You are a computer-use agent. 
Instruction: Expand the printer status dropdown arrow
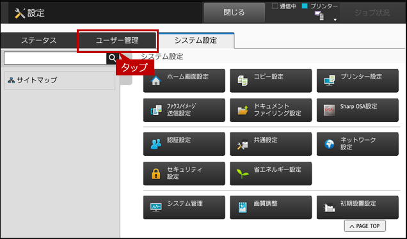(x=335, y=20)
